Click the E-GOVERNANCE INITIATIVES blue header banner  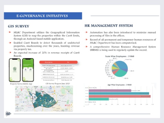[43, 16]
